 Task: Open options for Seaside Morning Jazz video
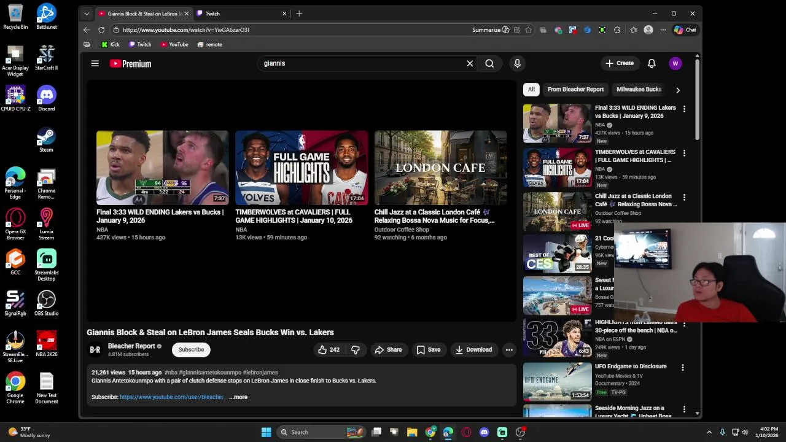(683, 409)
